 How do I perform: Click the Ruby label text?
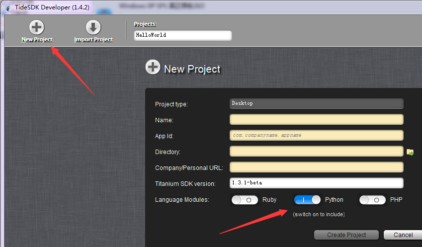click(269, 200)
